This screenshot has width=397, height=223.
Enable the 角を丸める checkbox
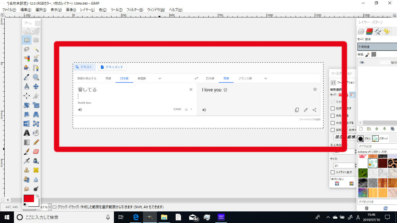click(x=333, y=116)
